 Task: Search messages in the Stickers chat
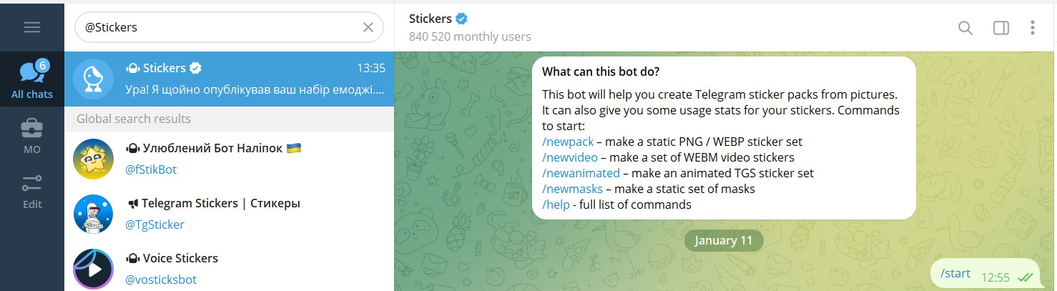(965, 28)
